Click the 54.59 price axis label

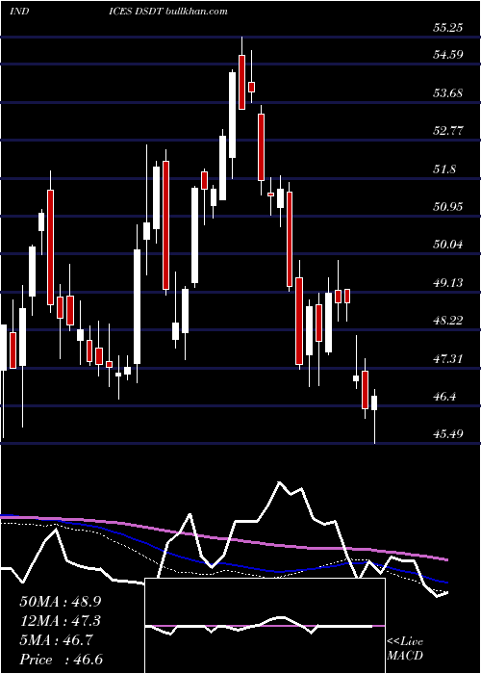[448, 55]
